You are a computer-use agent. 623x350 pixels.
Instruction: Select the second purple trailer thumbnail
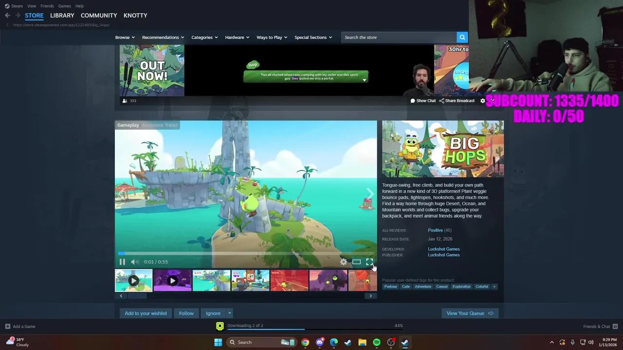pyautogui.click(x=172, y=280)
